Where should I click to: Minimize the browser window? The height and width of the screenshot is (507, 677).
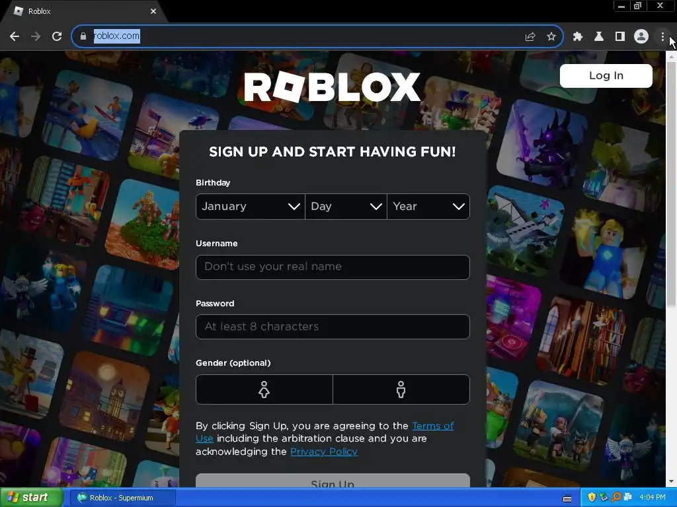click(x=621, y=6)
